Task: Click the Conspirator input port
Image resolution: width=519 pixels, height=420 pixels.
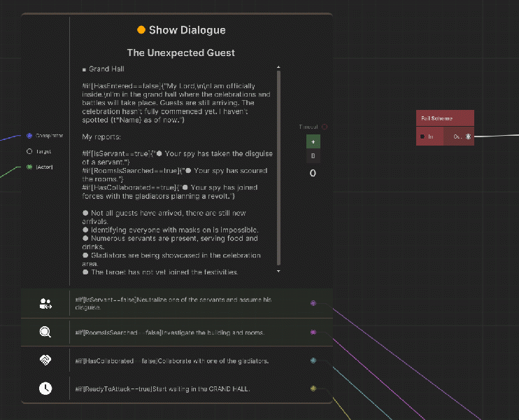Action: point(29,136)
